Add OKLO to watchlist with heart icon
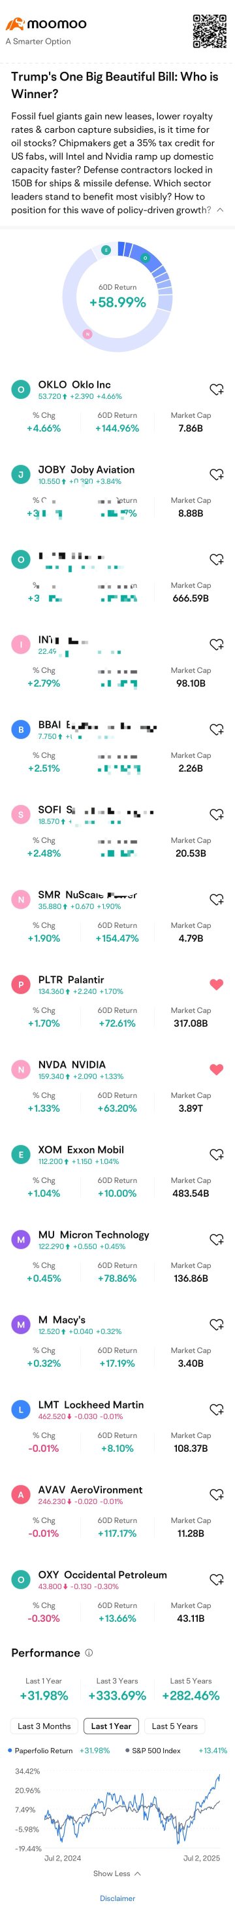 (x=217, y=389)
